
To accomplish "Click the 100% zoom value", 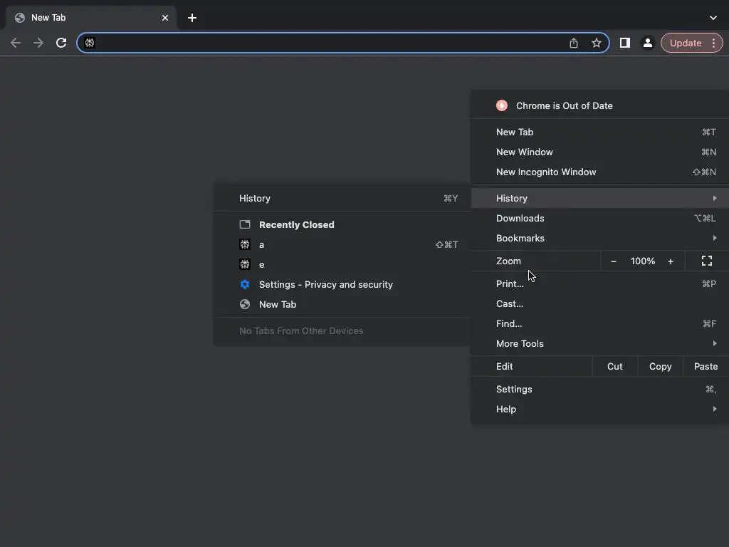I will coord(643,261).
